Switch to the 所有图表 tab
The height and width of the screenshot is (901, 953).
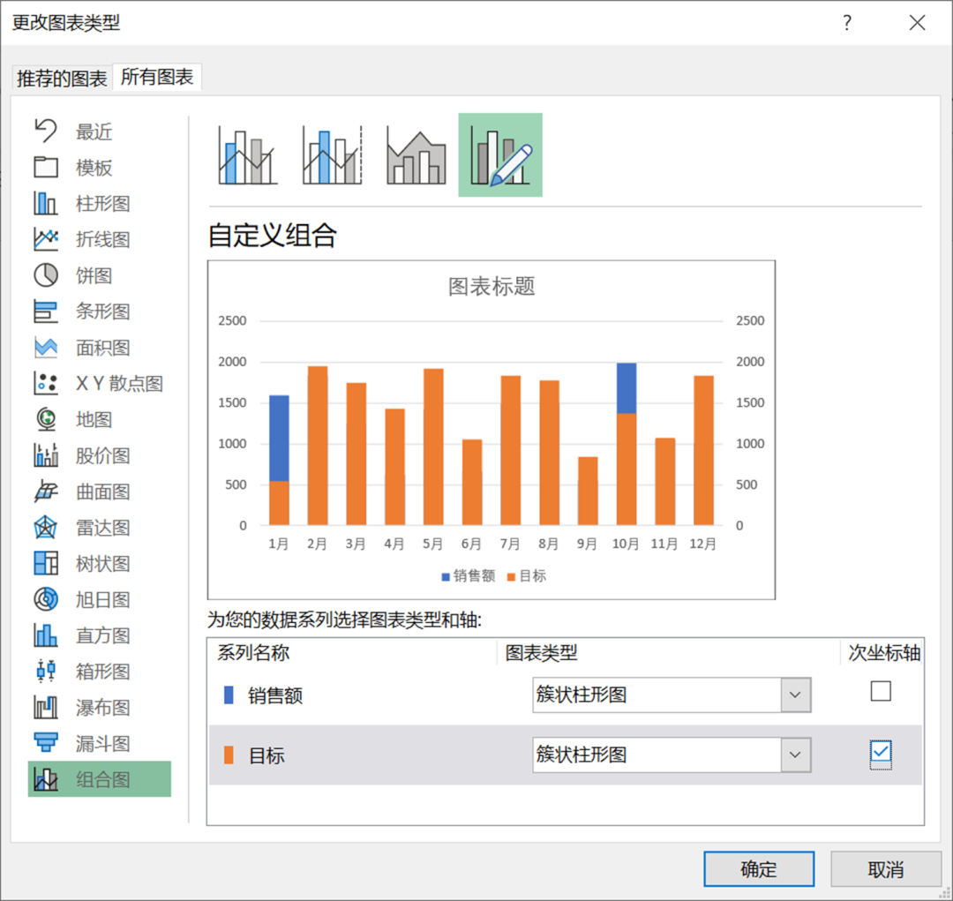pyautogui.click(x=157, y=78)
